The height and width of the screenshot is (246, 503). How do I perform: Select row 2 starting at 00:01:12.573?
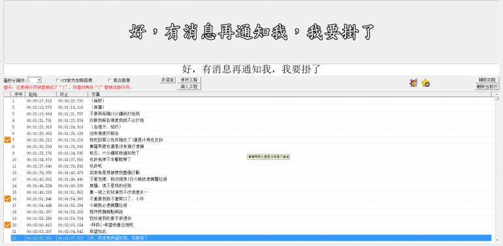(252, 107)
